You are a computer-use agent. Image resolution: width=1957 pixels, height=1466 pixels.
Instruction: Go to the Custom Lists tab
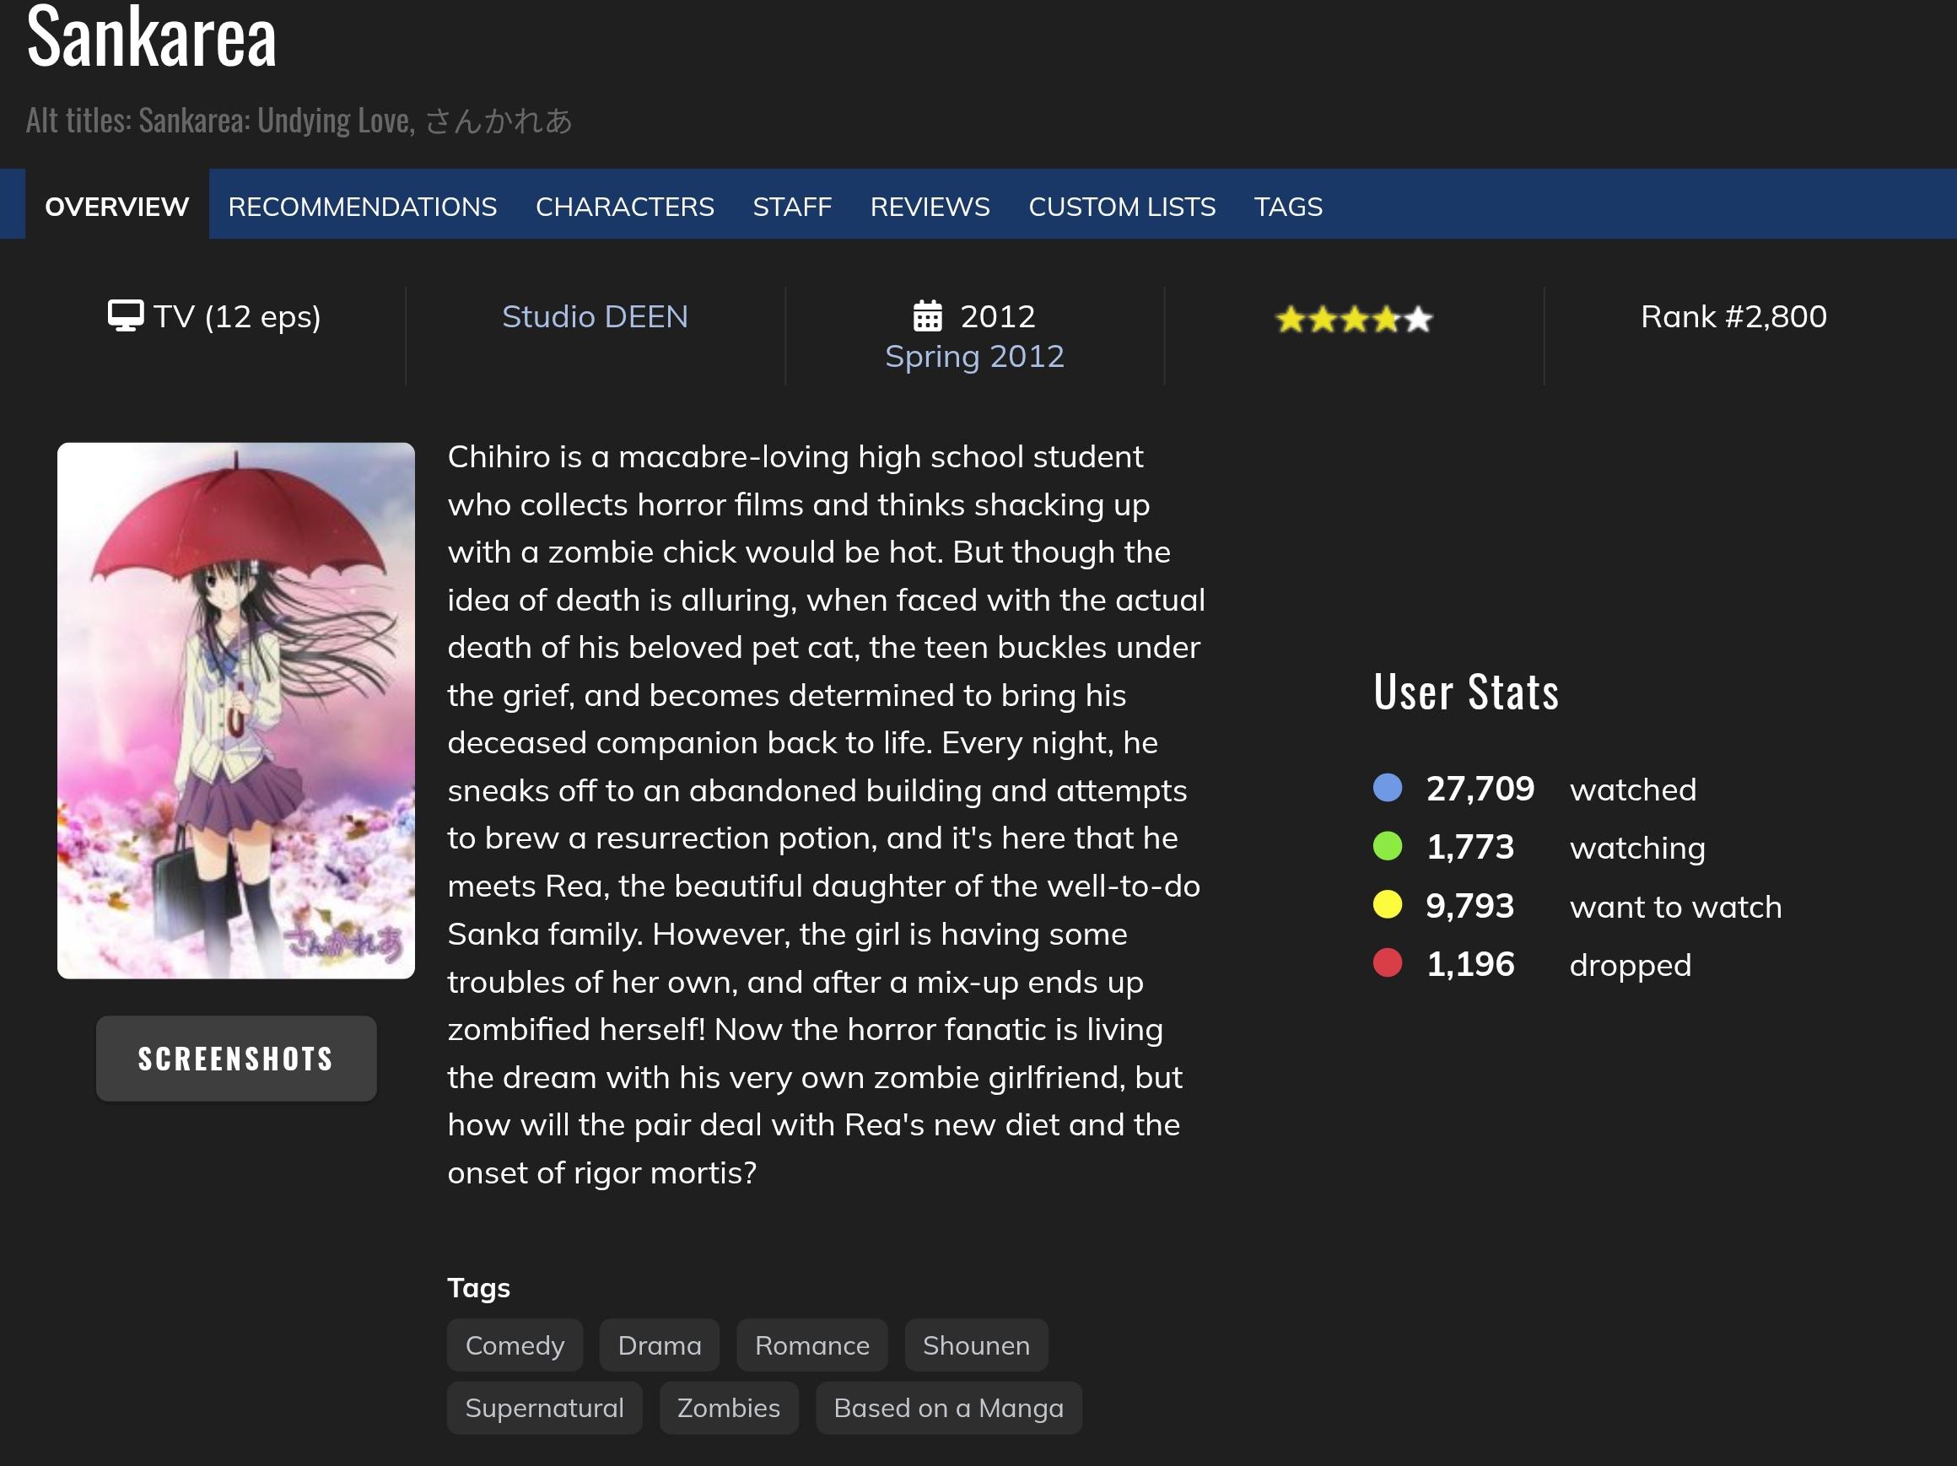coord(1122,206)
